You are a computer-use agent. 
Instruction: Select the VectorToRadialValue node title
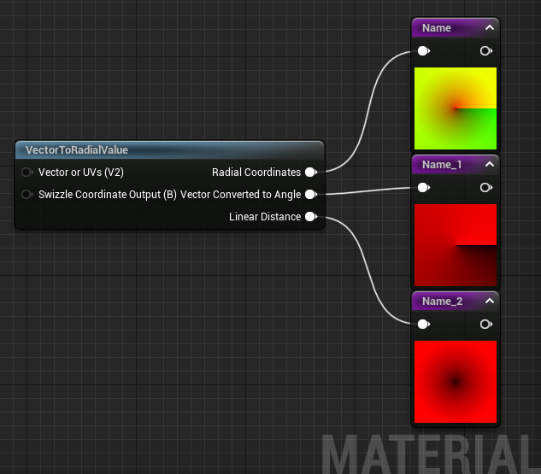pyautogui.click(x=77, y=150)
